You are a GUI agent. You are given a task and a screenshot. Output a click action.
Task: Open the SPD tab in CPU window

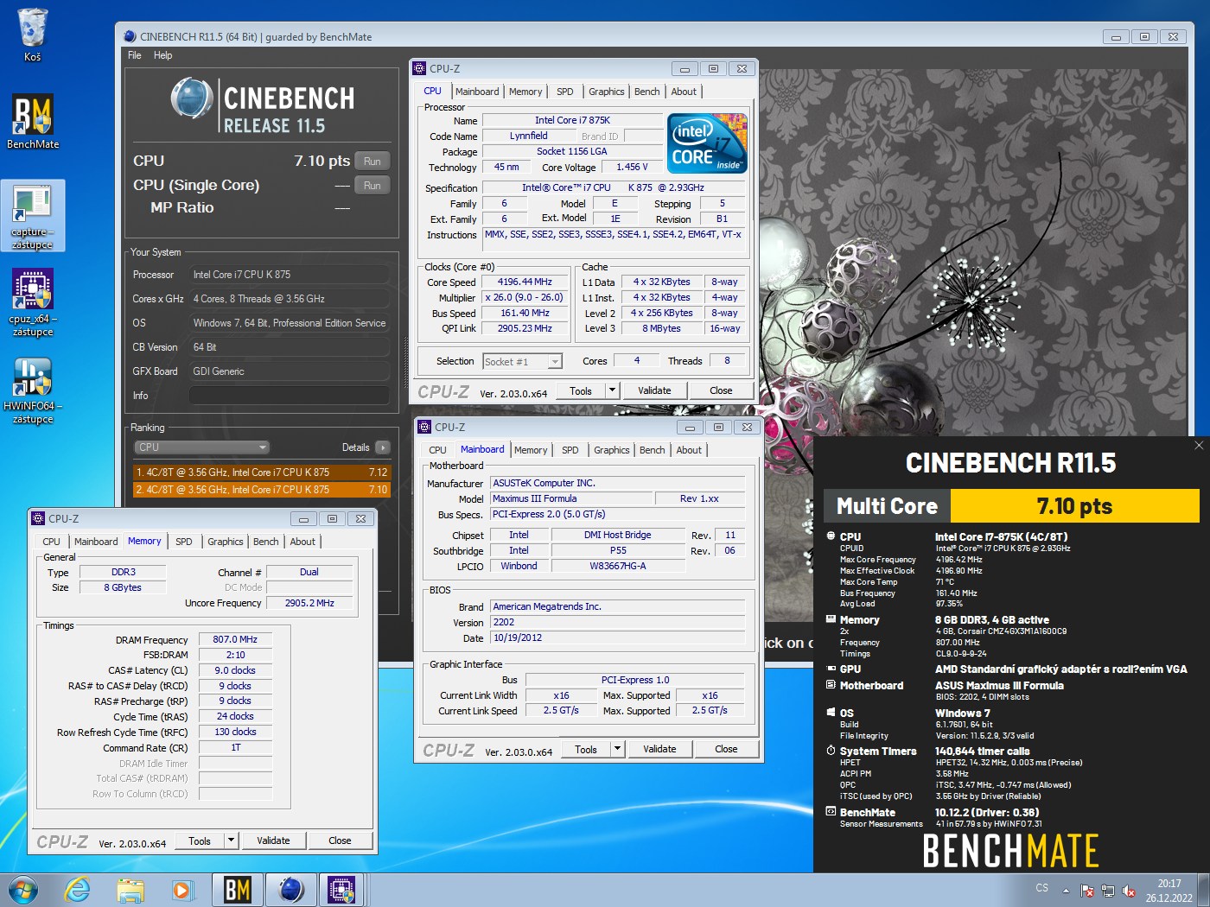pyautogui.click(x=564, y=92)
